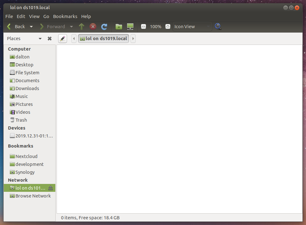Open Desktop in the sidebar
306x225 pixels.
29,64
